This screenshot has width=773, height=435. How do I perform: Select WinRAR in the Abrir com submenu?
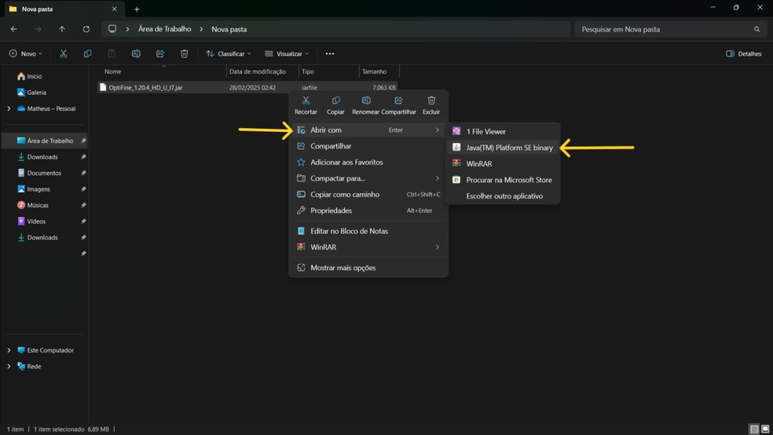pyautogui.click(x=478, y=164)
